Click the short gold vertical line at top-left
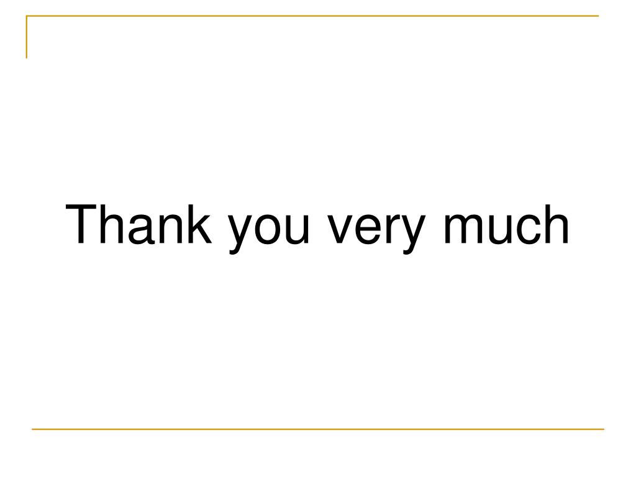 (27, 37)
